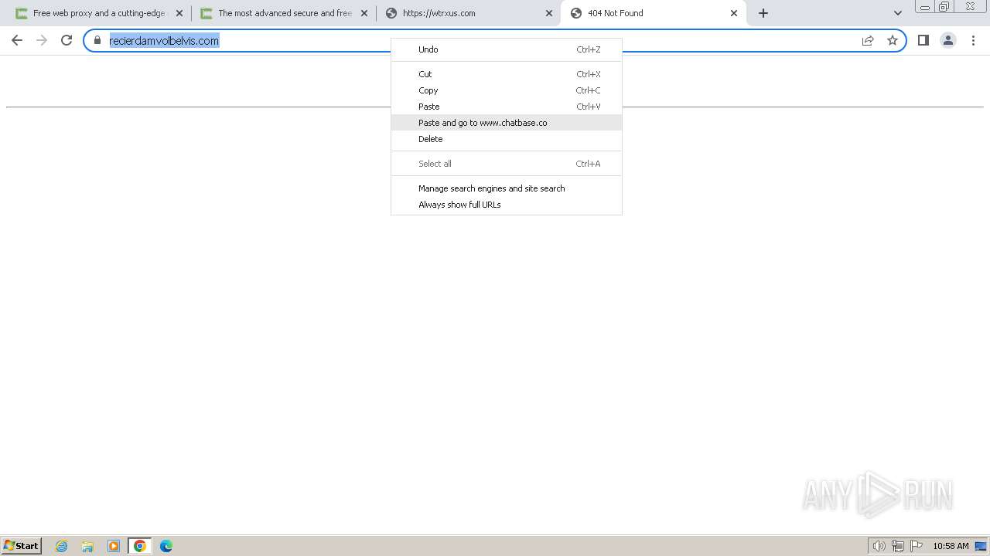Open the Chrome three-dot menu

coord(973,40)
